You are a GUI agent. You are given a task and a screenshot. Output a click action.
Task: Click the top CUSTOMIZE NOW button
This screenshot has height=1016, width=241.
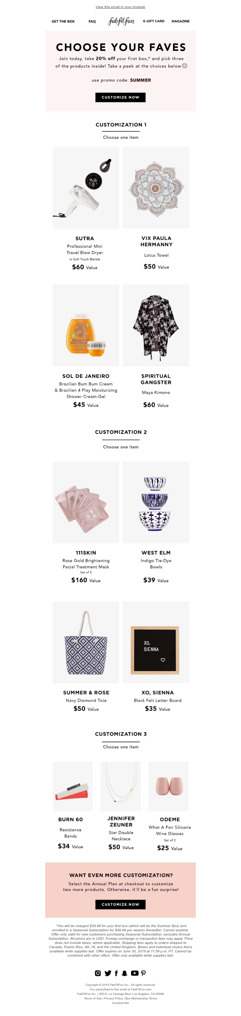pyautogui.click(x=120, y=97)
